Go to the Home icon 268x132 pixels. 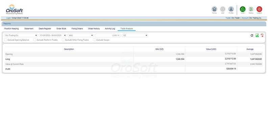[x=214, y=9]
